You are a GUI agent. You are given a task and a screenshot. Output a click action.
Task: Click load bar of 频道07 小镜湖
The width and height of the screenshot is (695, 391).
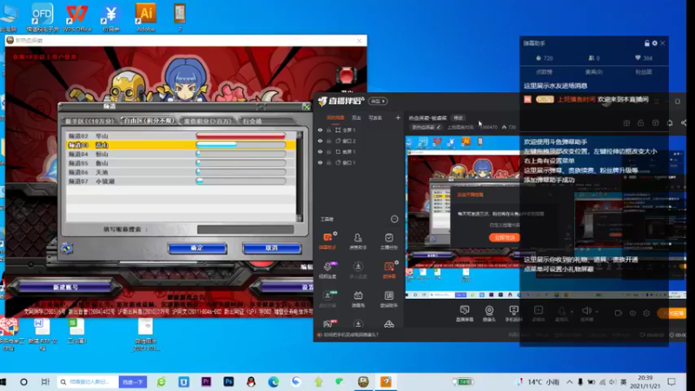pos(241,182)
